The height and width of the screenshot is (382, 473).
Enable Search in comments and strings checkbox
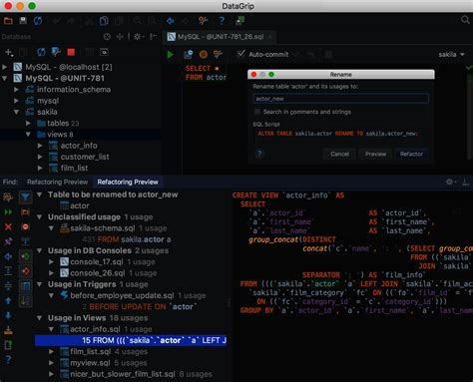click(257, 112)
